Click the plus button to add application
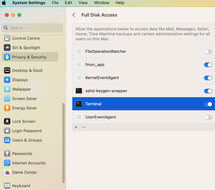This screenshot has width=215, height=190. point(76,127)
